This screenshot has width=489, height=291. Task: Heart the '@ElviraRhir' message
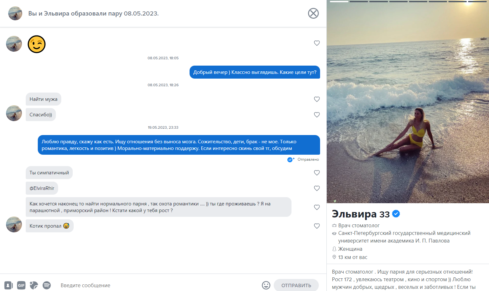(x=317, y=188)
